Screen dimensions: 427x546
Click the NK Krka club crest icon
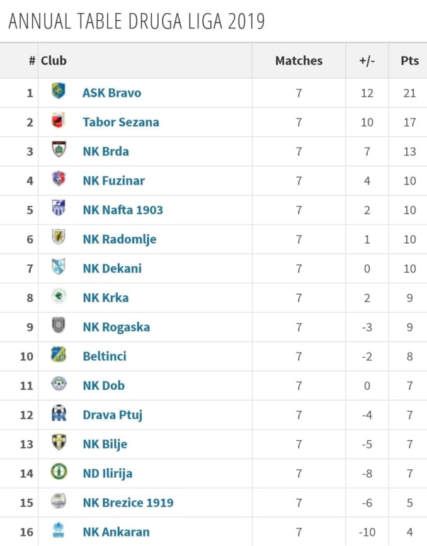click(x=59, y=297)
